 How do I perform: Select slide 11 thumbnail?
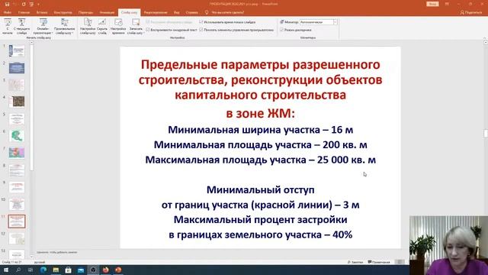pos(17,221)
